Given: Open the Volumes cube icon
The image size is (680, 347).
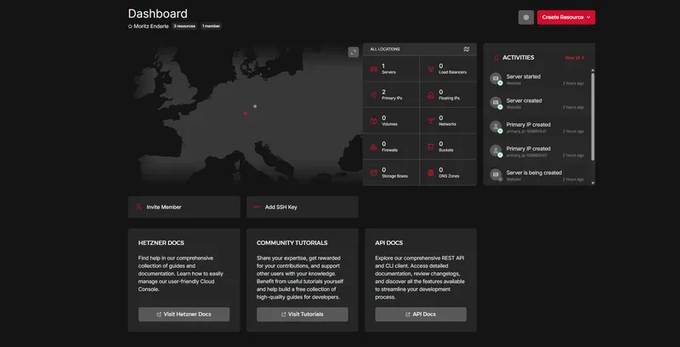Looking at the screenshot, I should [x=373, y=121].
